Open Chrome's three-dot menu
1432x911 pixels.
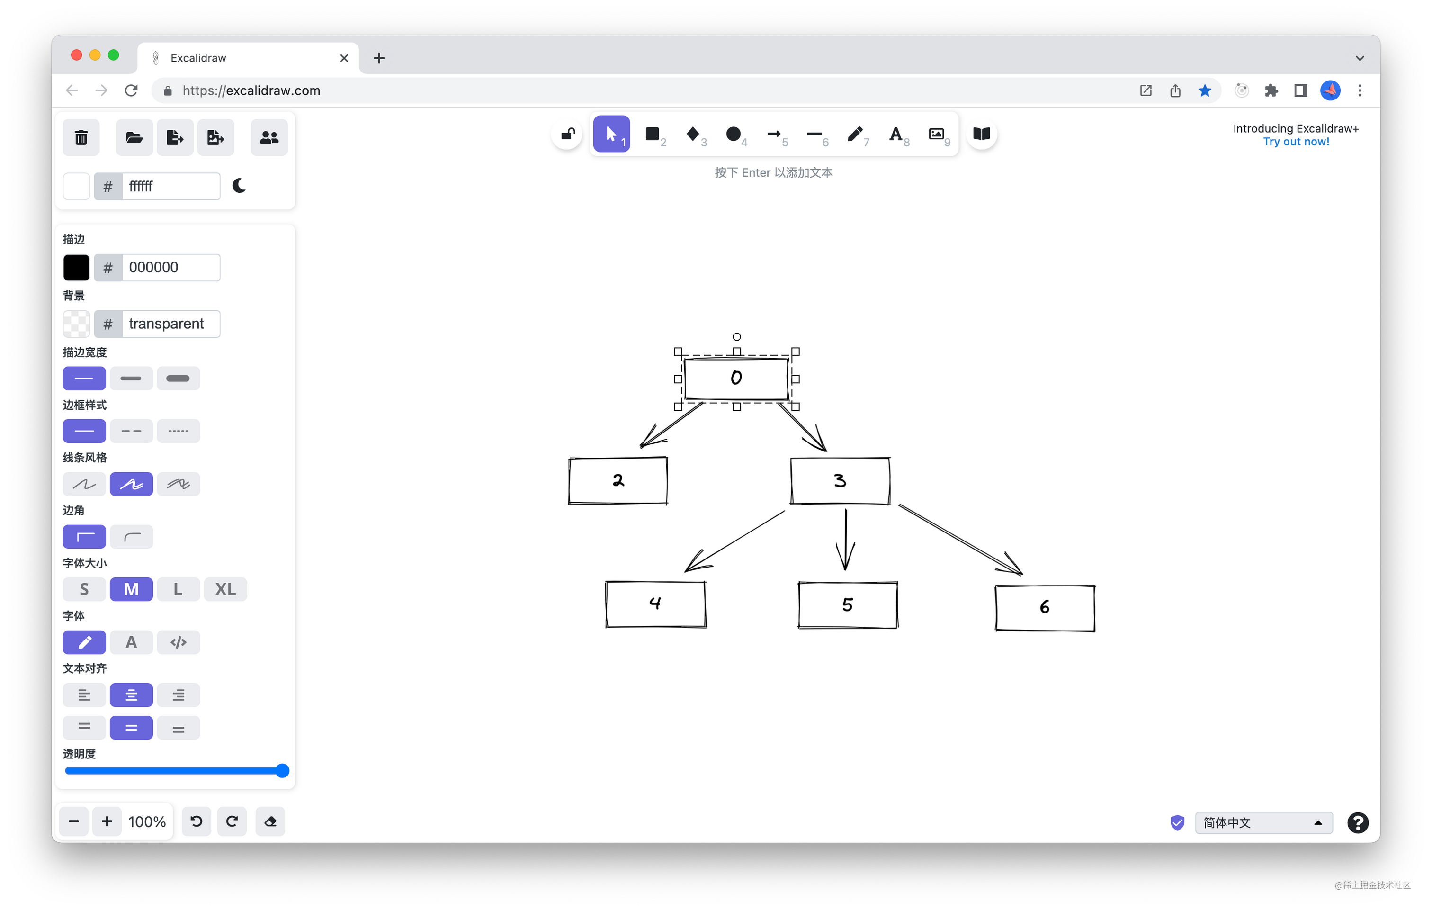pyautogui.click(x=1360, y=90)
